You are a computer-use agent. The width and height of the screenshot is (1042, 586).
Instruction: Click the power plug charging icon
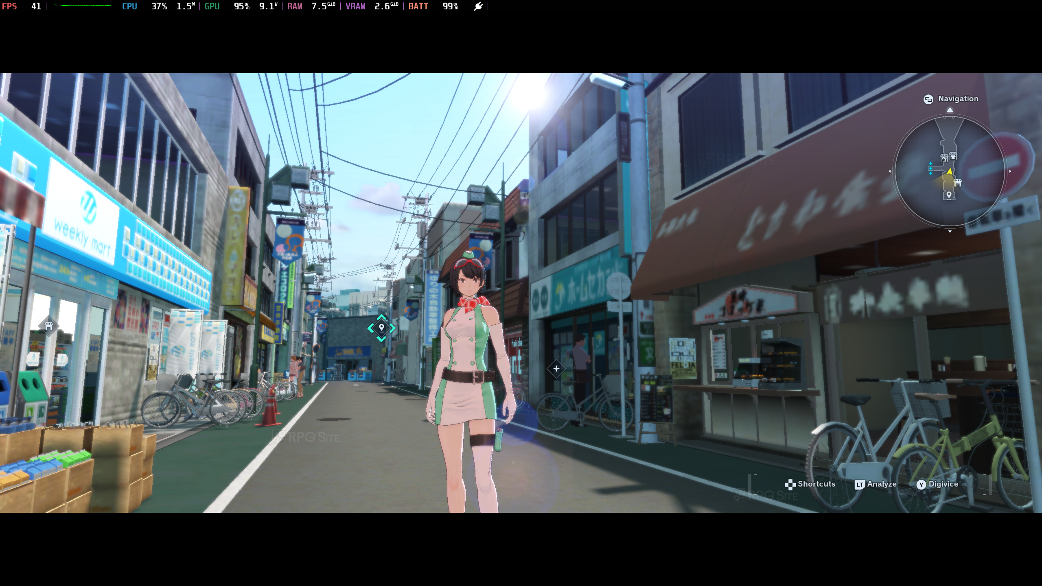478,7
